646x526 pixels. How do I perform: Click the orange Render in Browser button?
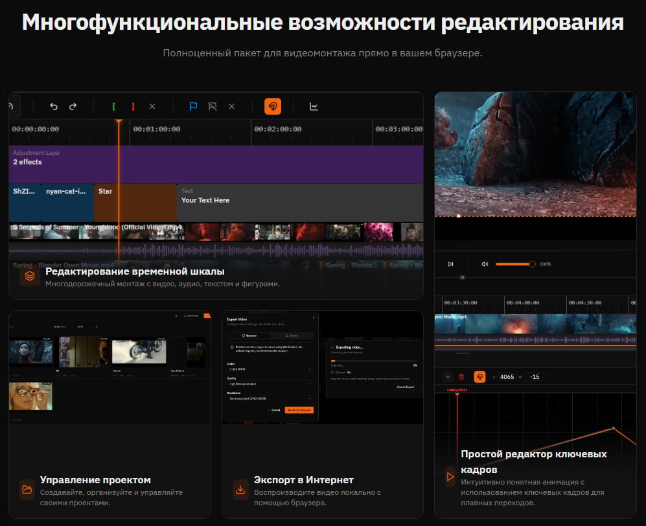pos(299,410)
